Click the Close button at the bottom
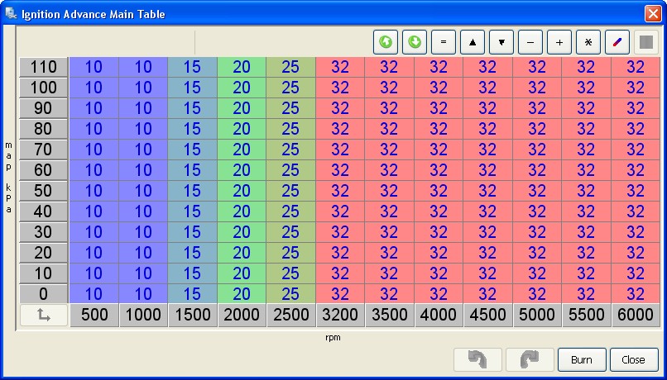 coord(633,359)
